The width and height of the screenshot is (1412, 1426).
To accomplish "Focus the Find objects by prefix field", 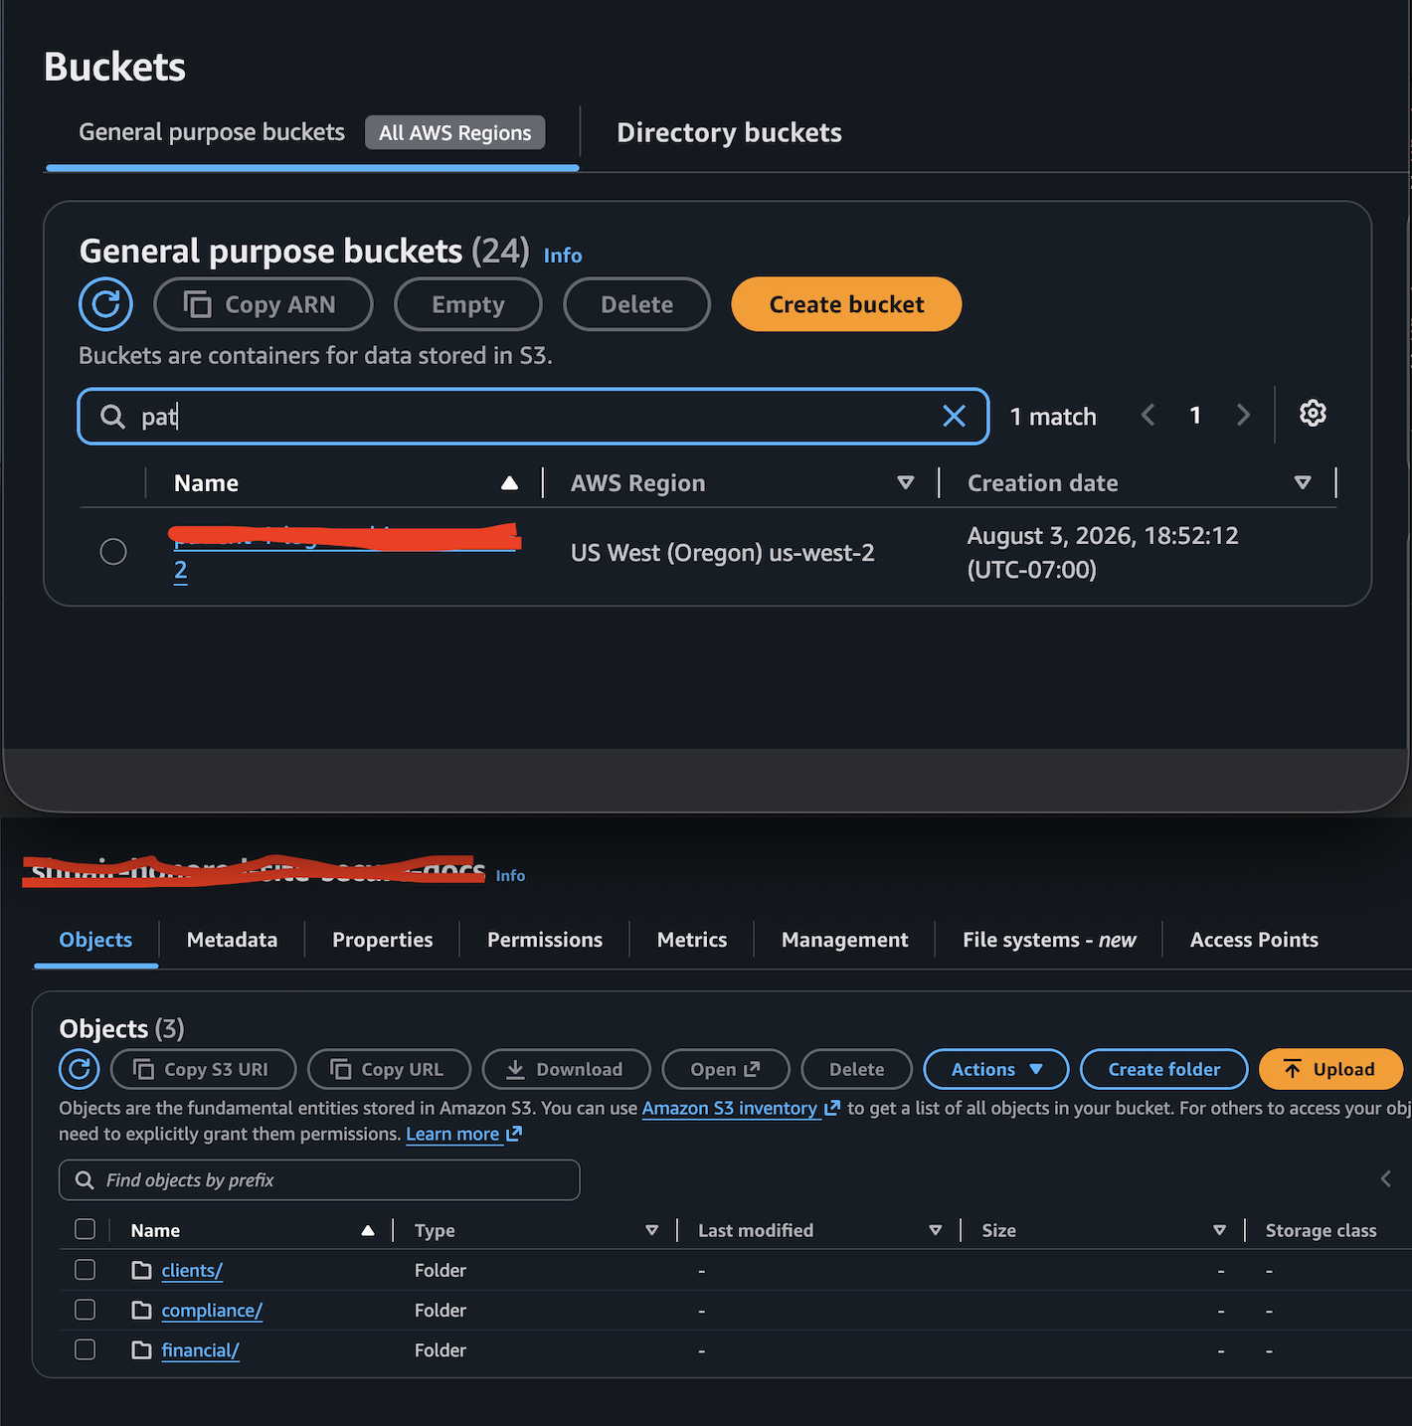I will coord(319,1179).
